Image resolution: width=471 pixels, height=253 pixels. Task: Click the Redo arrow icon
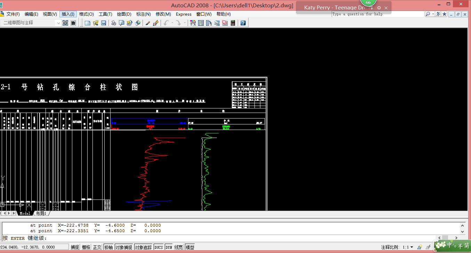tap(178, 23)
